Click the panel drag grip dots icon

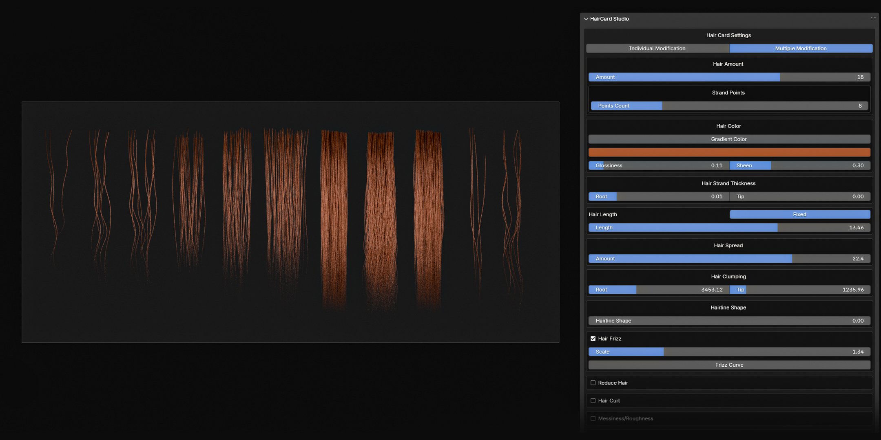[873, 18]
